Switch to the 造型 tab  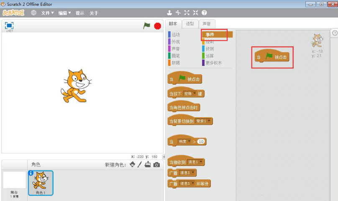(190, 24)
